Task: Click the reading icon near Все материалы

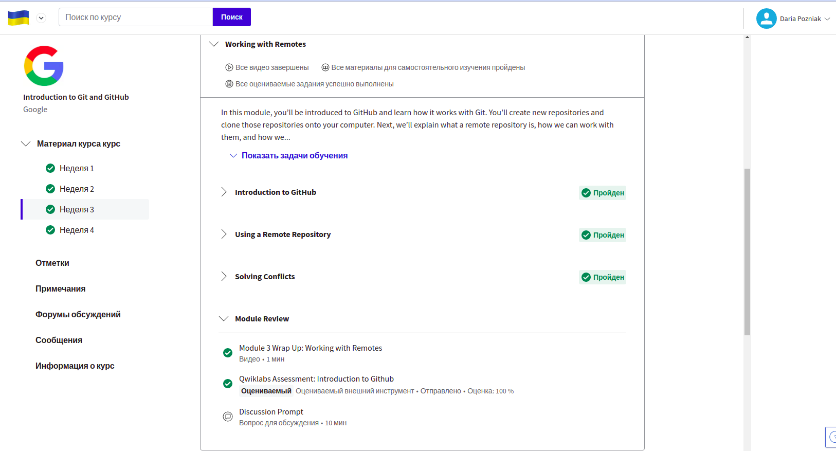Action: 325,67
